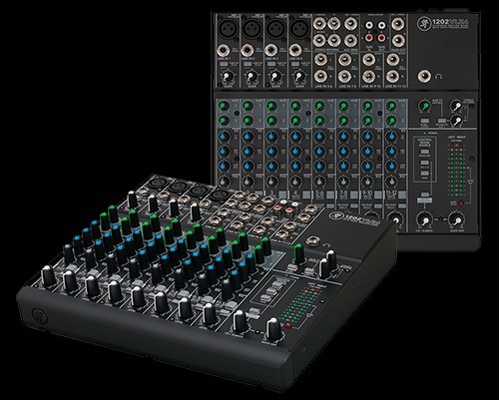
Task: Select TAPE control room source button
Action: click(425, 173)
